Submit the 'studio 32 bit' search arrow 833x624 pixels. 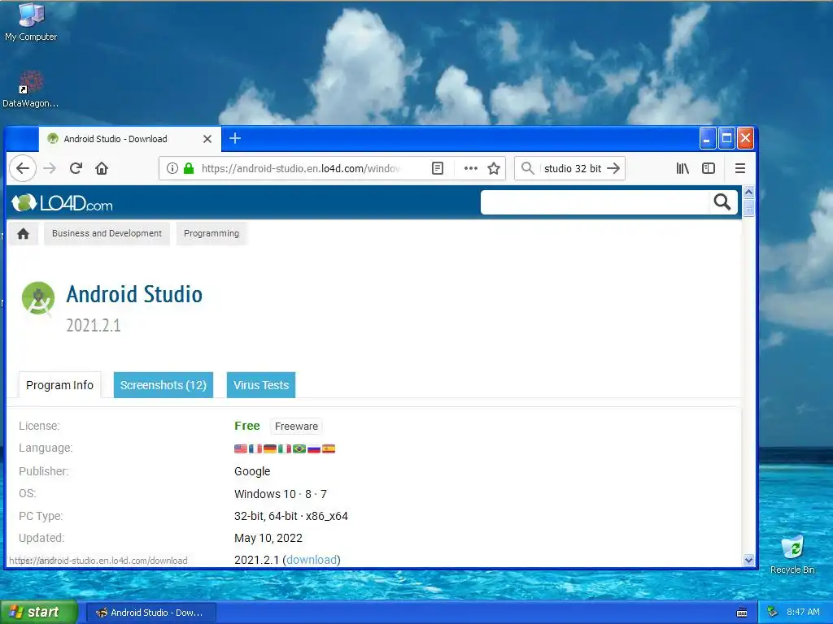[x=613, y=169]
